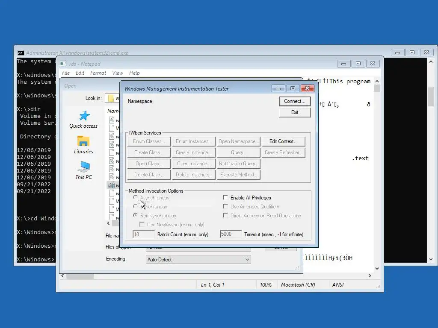The width and height of the screenshot is (438, 328).
Task: Click Open Namespace... button
Action: 239,141
